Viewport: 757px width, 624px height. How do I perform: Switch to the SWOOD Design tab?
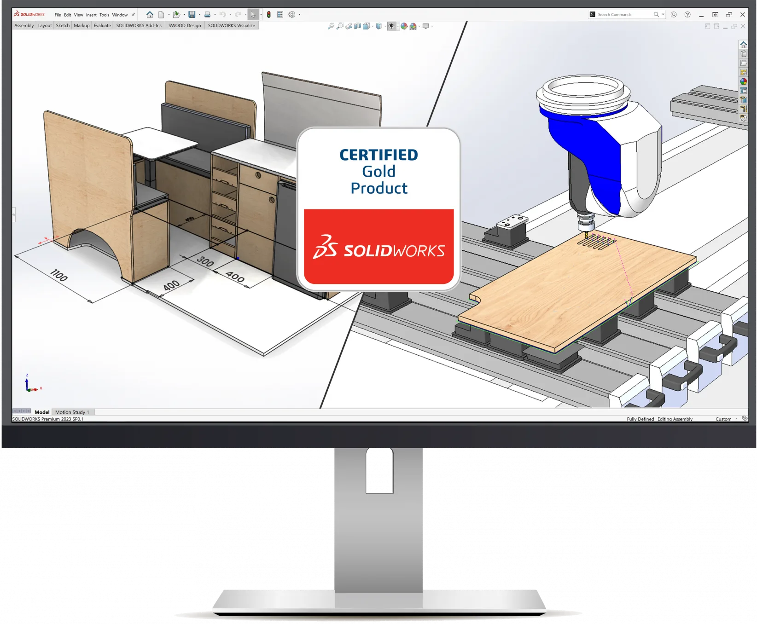tap(185, 26)
